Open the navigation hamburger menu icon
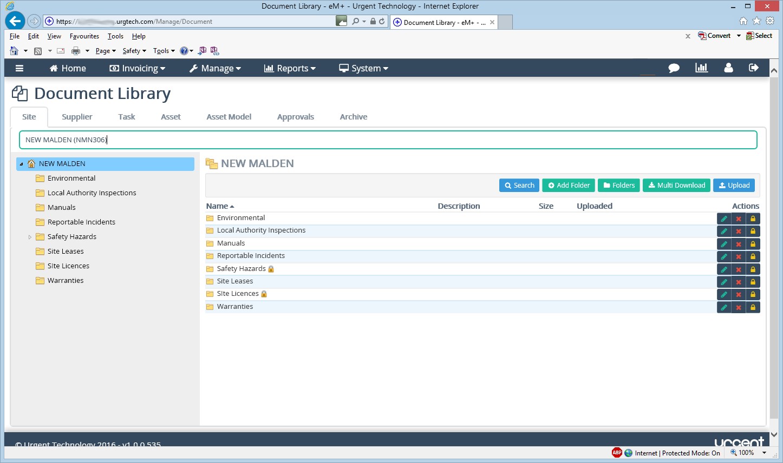Screen dimensions: 783x463 tap(19, 68)
